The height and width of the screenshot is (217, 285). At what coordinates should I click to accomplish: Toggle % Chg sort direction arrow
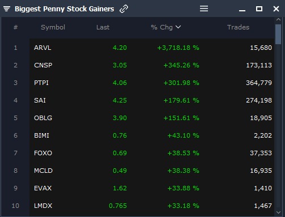(x=178, y=27)
